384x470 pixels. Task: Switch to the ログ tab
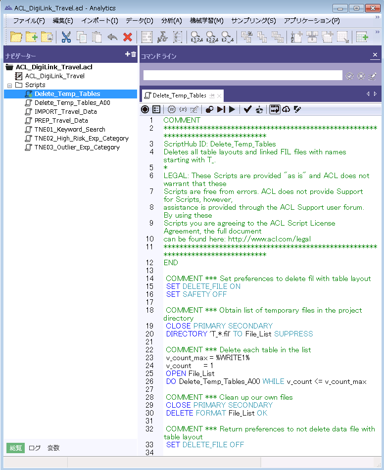point(35,448)
